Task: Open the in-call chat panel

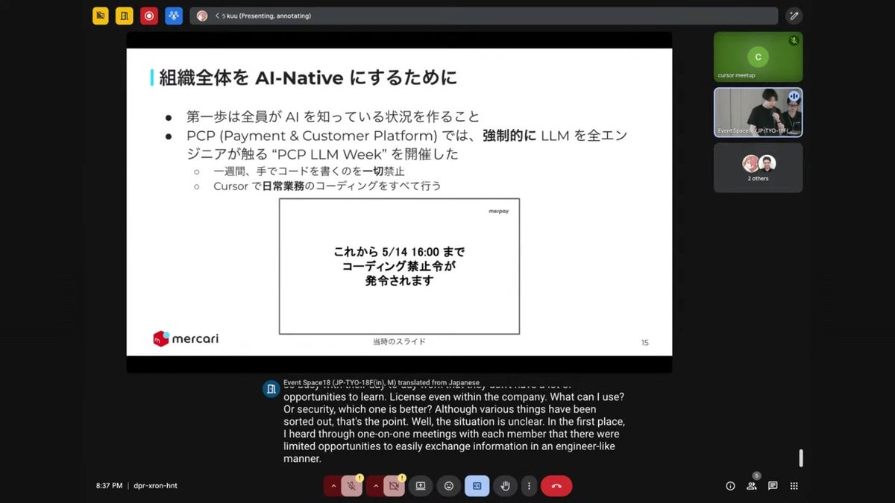Action: [x=773, y=486]
